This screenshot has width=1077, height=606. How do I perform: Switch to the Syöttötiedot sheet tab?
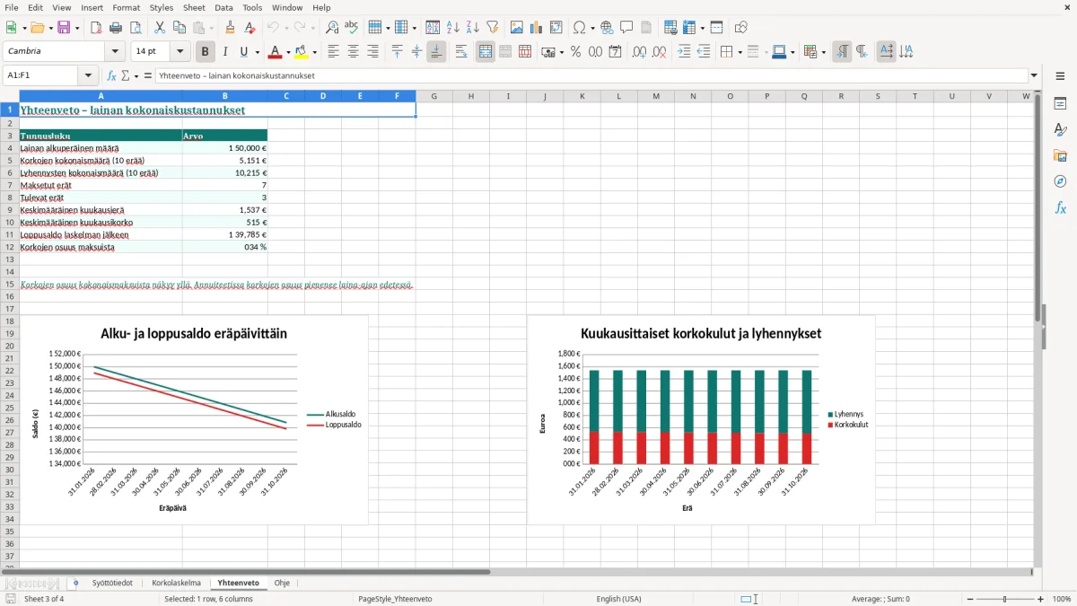coord(112,584)
